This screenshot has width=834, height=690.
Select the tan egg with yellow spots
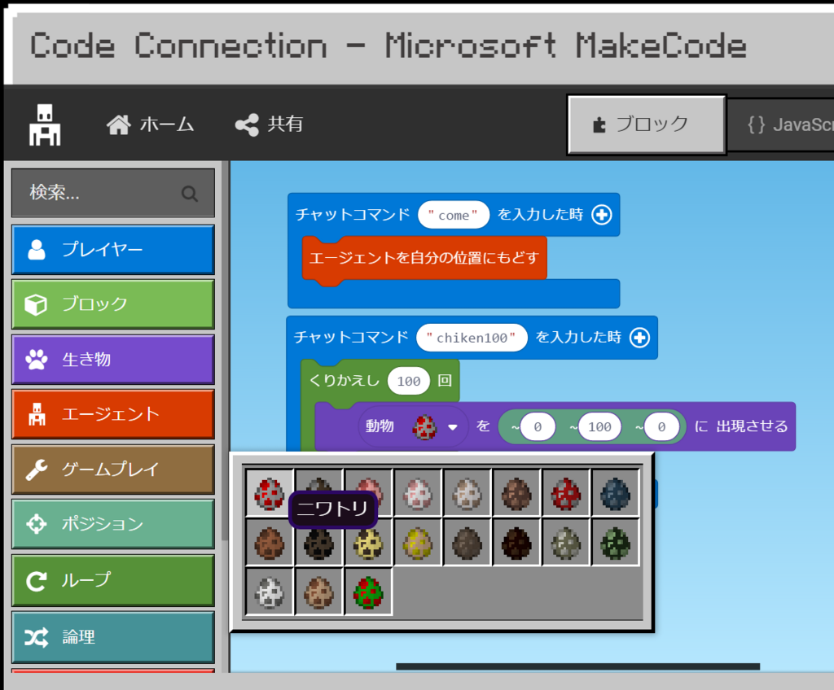pos(418,542)
